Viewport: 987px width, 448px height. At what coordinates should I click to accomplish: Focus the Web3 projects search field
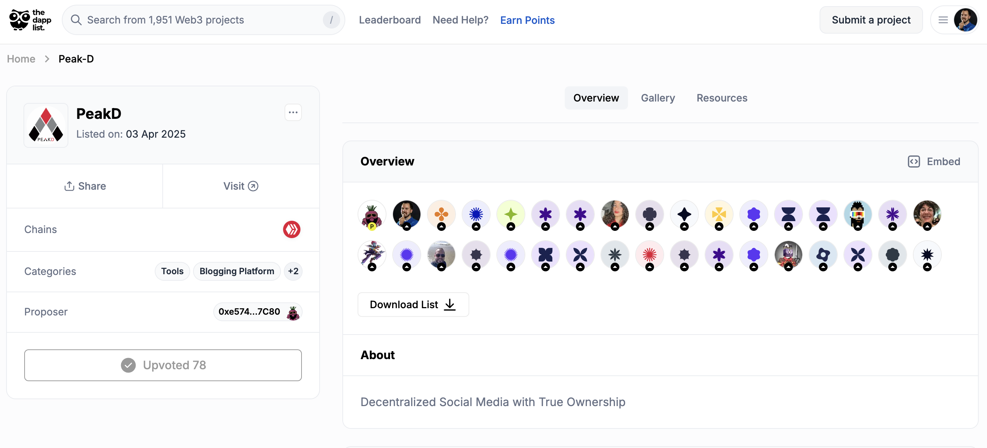[x=204, y=20]
